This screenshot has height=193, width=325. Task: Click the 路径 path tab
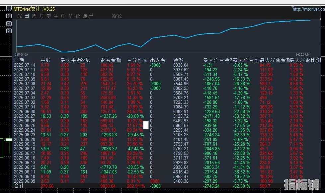(117, 16)
